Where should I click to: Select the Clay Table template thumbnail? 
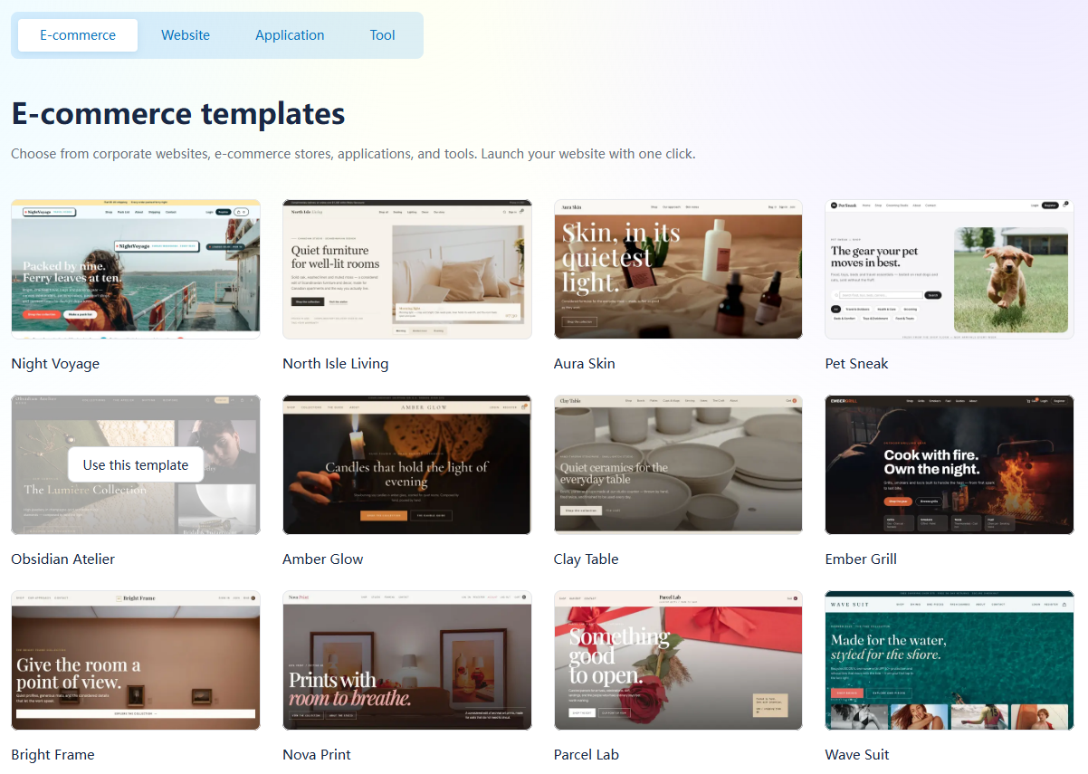coord(678,464)
